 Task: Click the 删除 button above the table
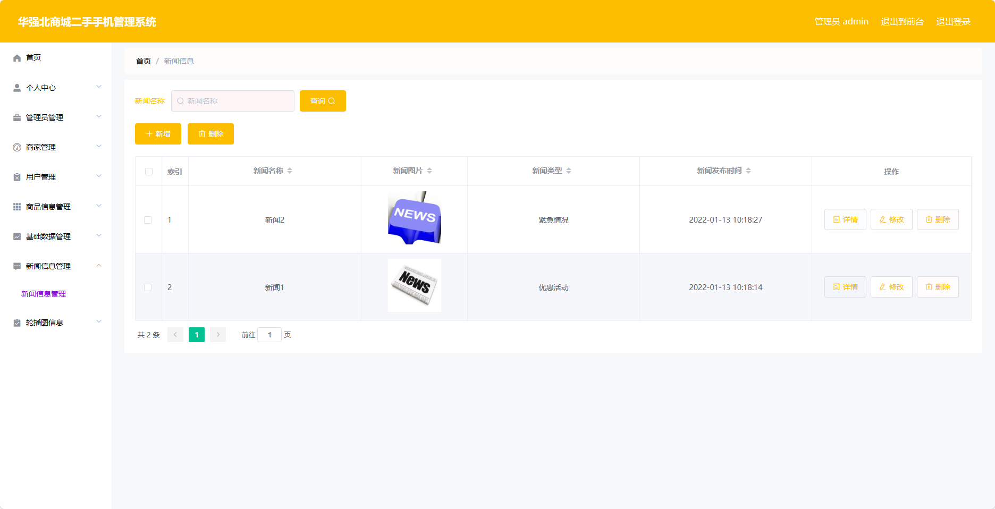coord(210,134)
